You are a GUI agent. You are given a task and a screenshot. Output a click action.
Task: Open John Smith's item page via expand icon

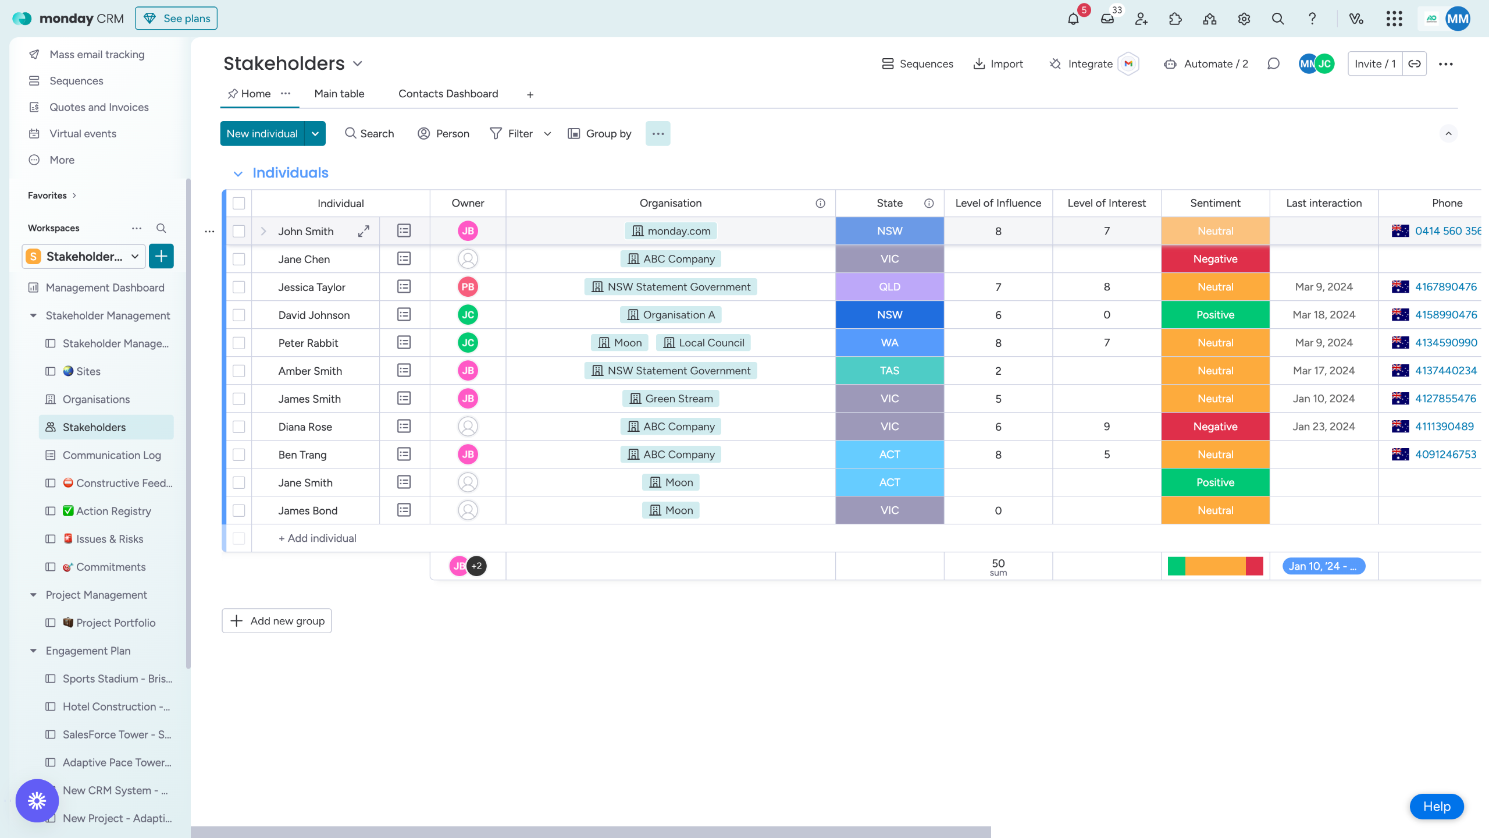(364, 231)
